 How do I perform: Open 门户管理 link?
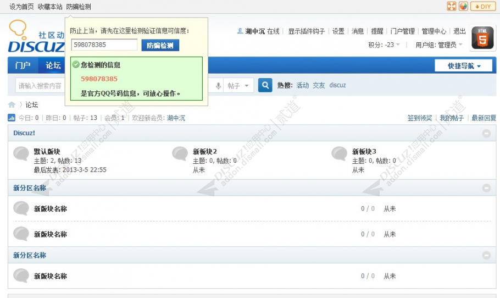(402, 31)
